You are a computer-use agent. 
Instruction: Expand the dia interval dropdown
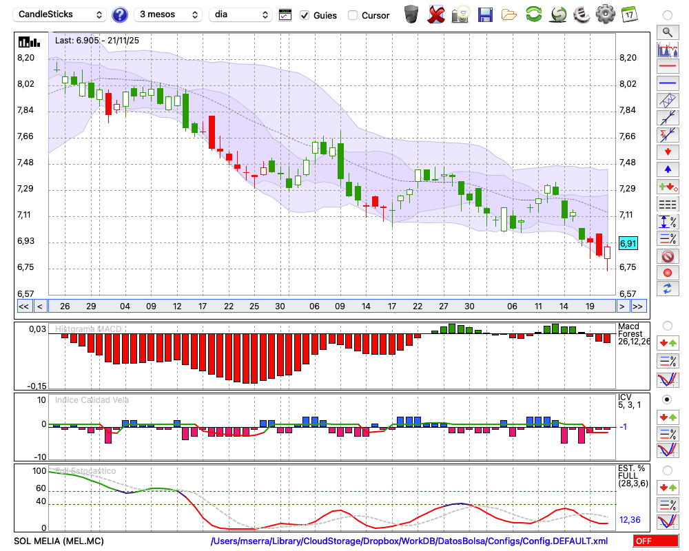point(241,14)
